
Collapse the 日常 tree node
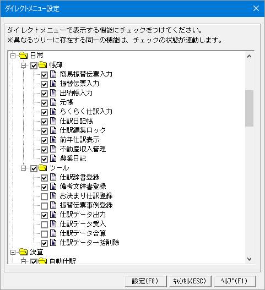(x=13, y=56)
